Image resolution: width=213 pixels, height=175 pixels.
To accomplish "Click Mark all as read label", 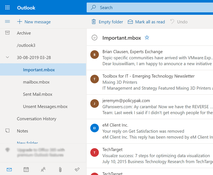I will tap(150, 22).
